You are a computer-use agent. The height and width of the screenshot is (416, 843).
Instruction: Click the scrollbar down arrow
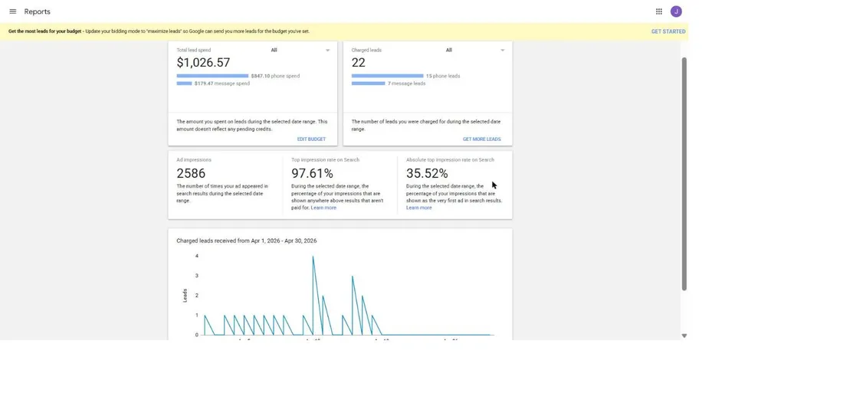coord(684,336)
